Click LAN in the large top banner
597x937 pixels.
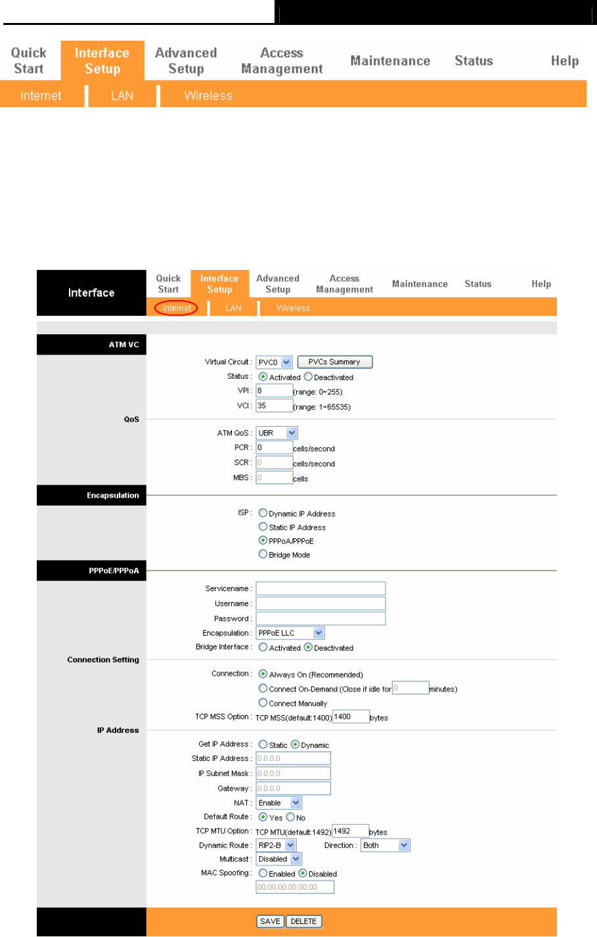click(122, 96)
